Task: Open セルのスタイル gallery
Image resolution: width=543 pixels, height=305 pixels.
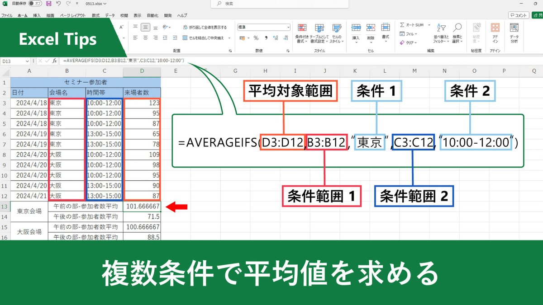Action: [x=336, y=33]
